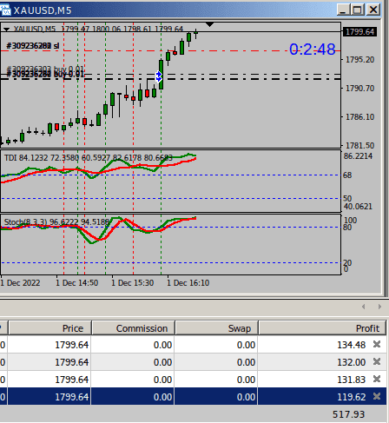Click profit value 134.48
Viewport: 389px width, 423px height.
point(352,345)
